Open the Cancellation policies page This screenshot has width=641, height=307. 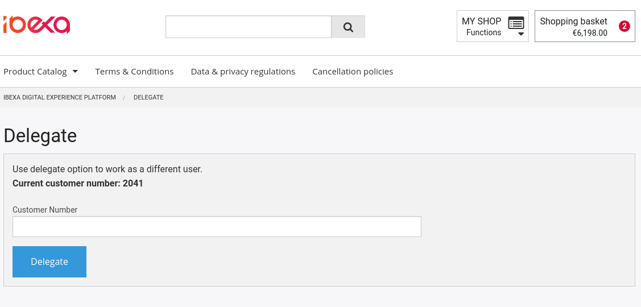coord(353,72)
